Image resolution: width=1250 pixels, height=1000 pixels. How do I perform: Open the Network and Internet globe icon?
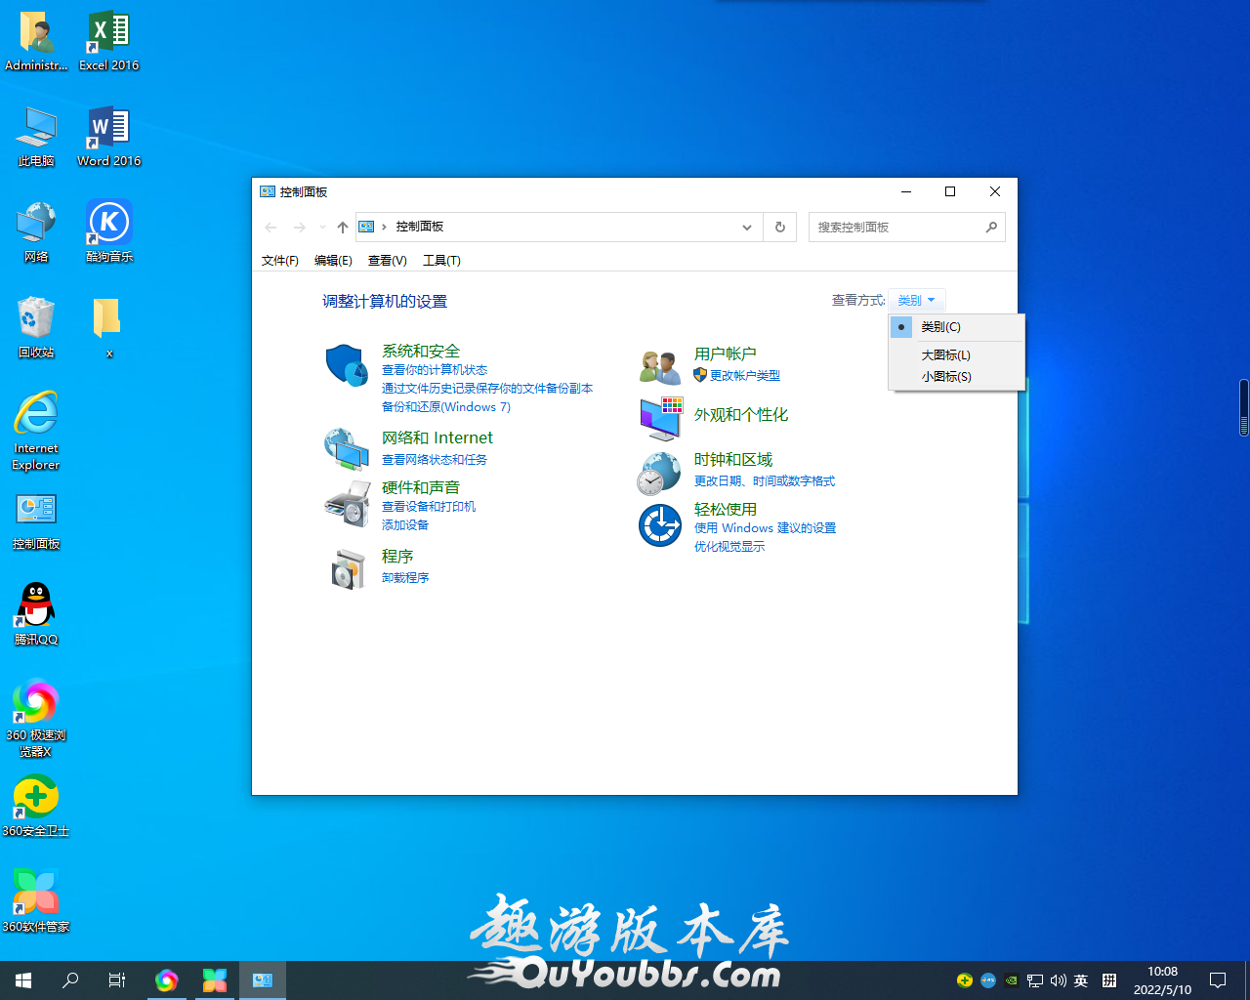click(x=347, y=449)
